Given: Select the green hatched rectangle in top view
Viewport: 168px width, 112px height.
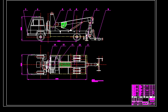Looking at the screenshot, I should [x=65, y=65].
